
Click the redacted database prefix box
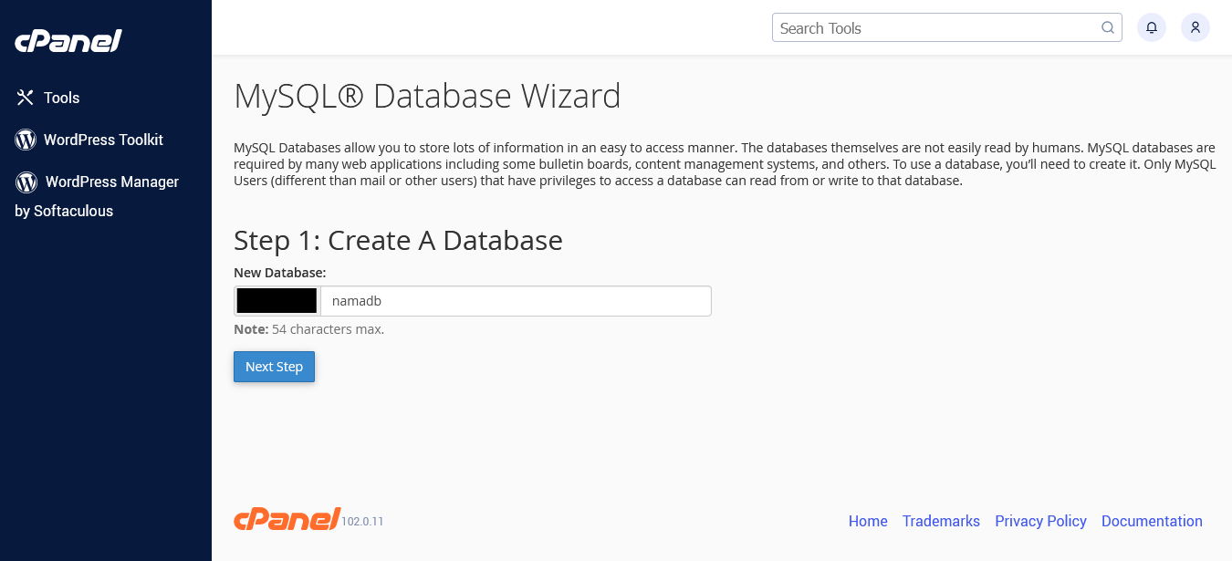tap(277, 301)
